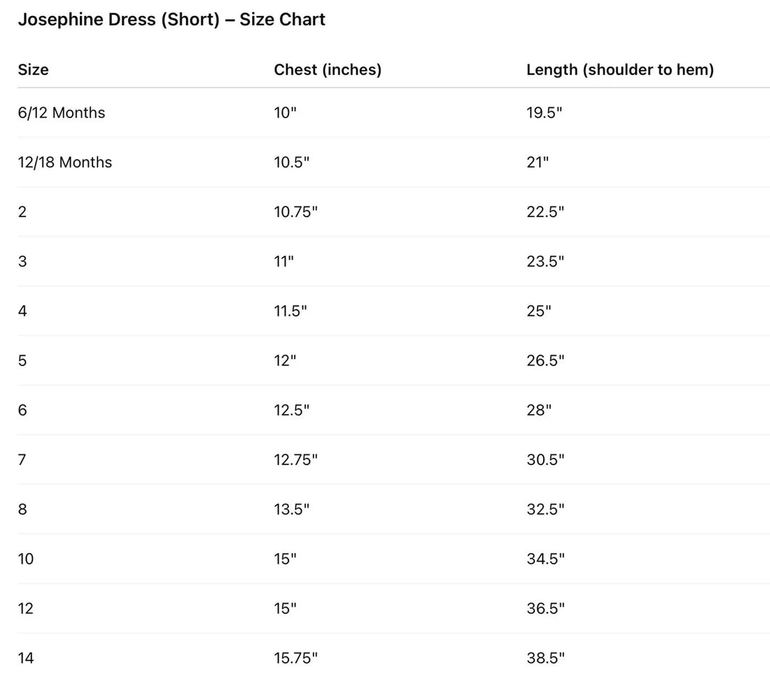Click the 10.5" chest for 12/18 Months
This screenshot has width=770, height=682.
pyautogui.click(x=291, y=162)
